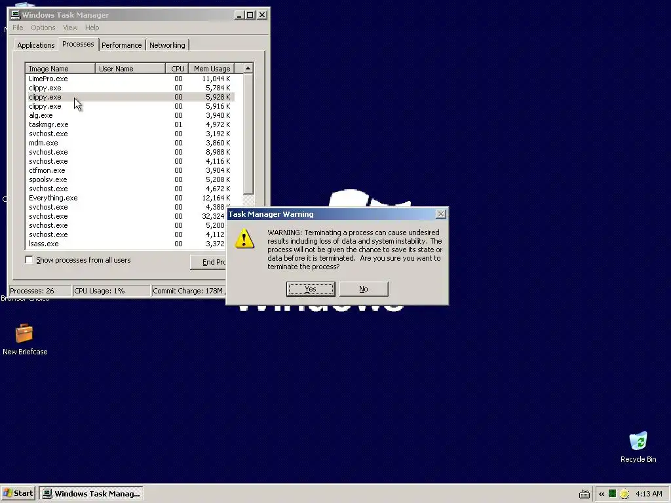Open the New Briefcase desktop icon
Screen dimensions: 671x503
coord(24,339)
